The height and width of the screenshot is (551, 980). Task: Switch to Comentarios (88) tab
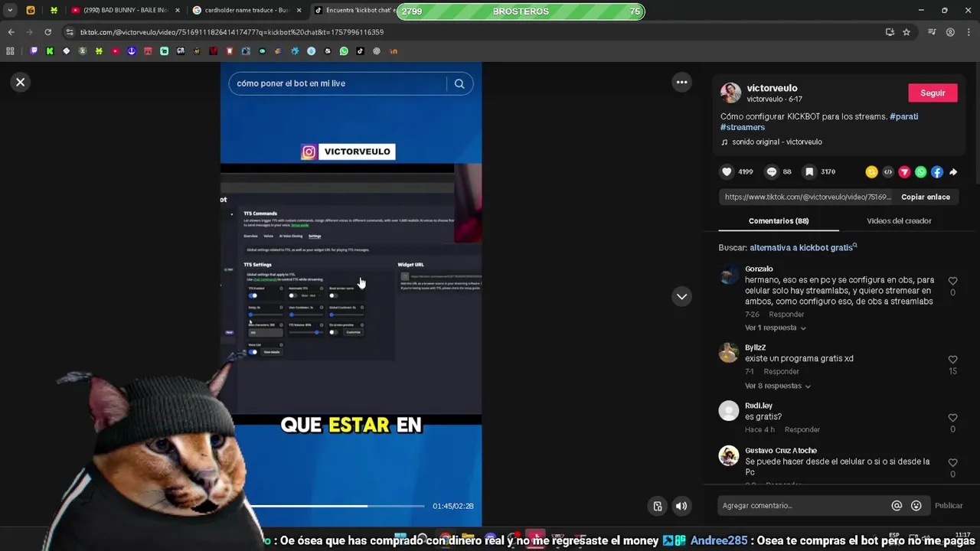(x=779, y=221)
